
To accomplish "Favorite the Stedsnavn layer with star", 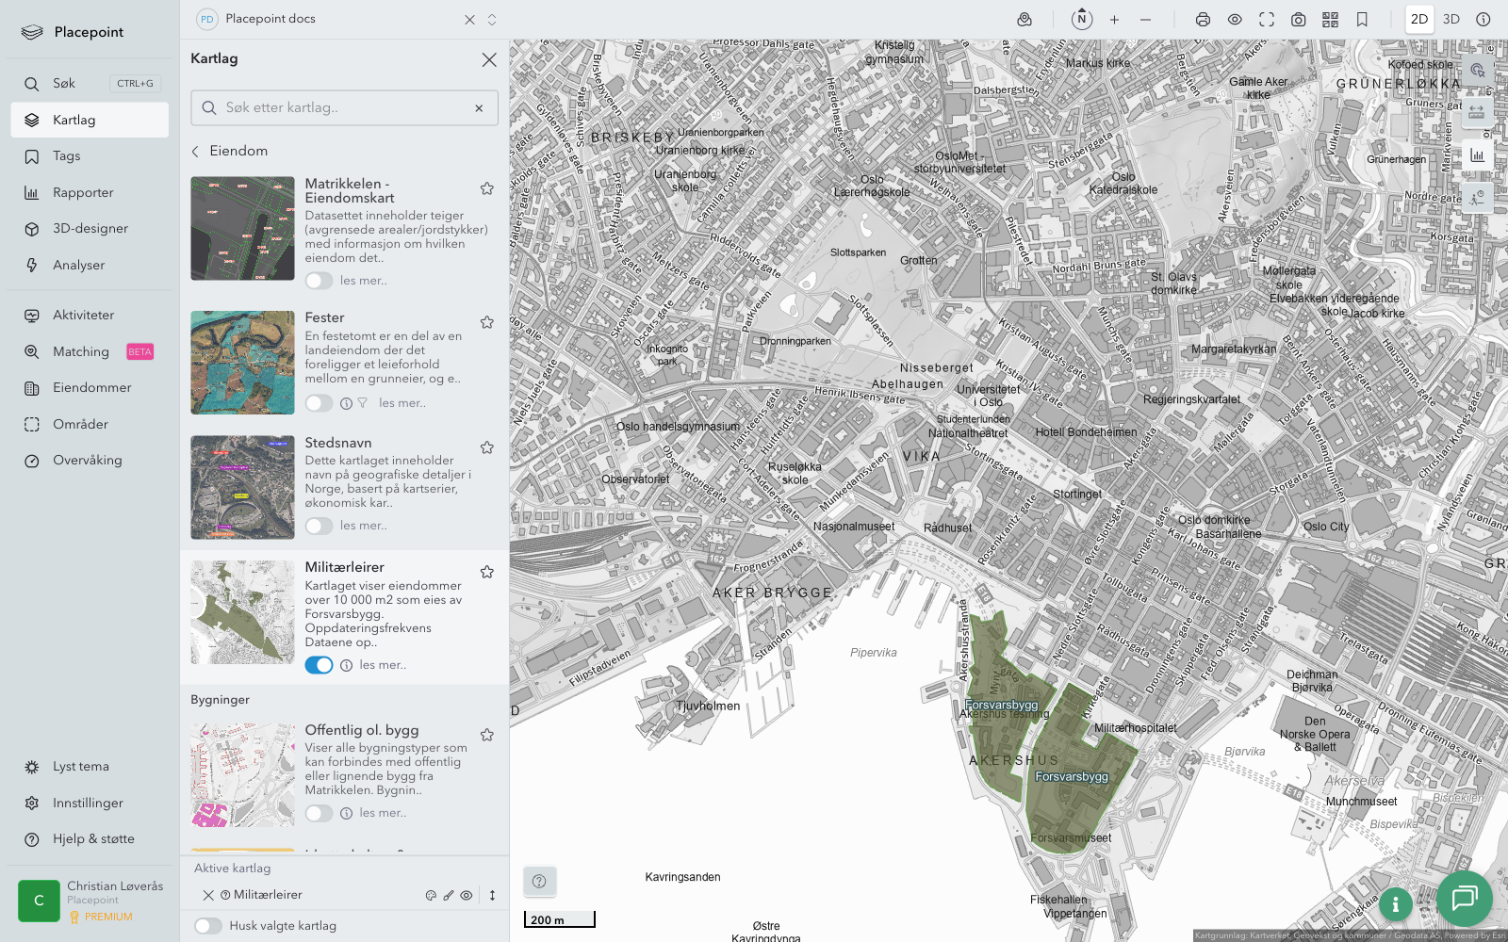I will [x=487, y=447].
